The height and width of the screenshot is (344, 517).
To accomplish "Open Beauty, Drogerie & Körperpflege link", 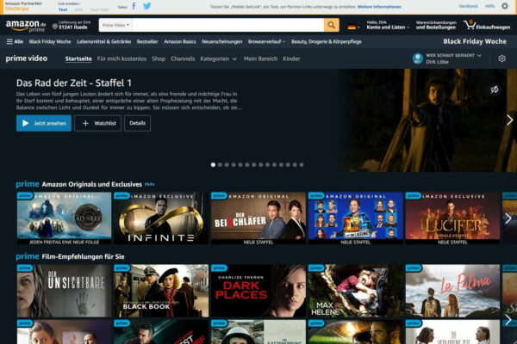I will coord(327,41).
